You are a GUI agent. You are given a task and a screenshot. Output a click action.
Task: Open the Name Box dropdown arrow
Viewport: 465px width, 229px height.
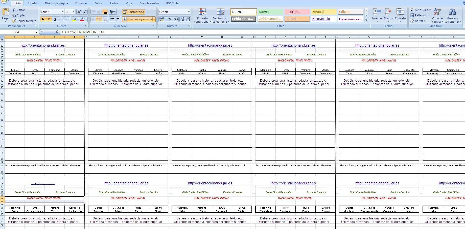(36, 32)
